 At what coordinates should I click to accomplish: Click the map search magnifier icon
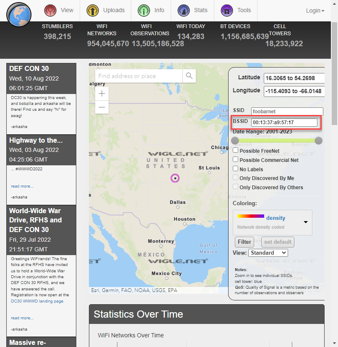pos(189,76)
